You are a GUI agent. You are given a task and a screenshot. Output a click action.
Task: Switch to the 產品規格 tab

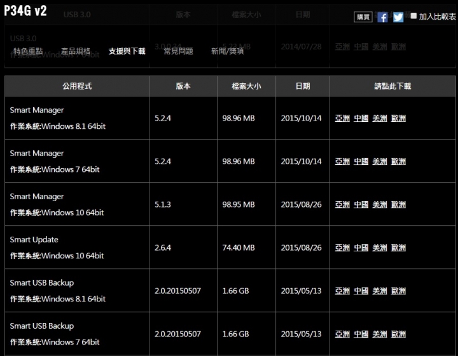[76, 51]
